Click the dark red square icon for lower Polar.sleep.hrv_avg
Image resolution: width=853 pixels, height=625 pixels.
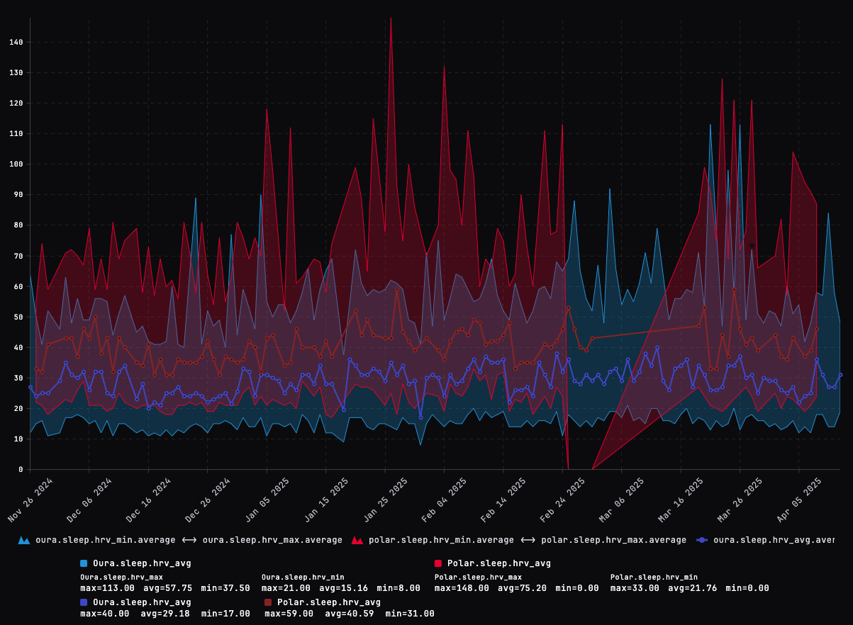pyautogui.click(x=269, y=602)
